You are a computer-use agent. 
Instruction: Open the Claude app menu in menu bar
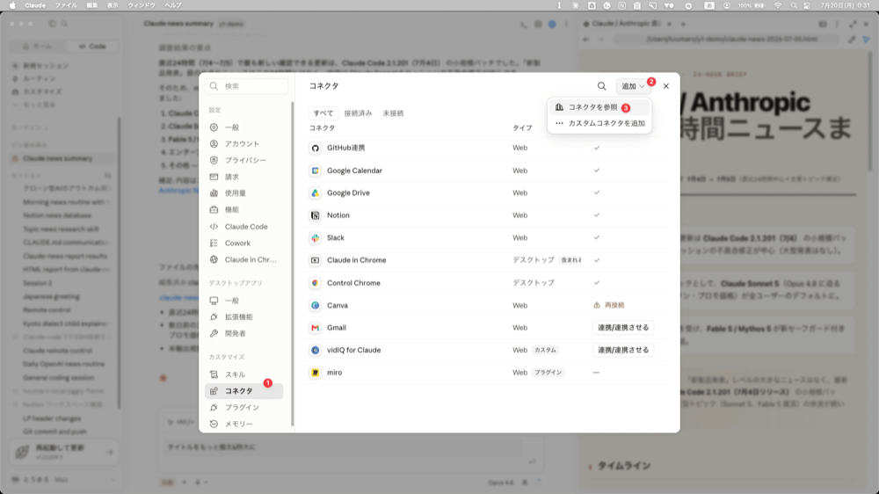[35, 5]
